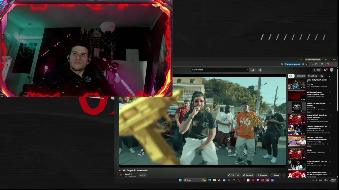Open Windows Start menu
This screenshot has height=190, width=339.
[180, 180]
